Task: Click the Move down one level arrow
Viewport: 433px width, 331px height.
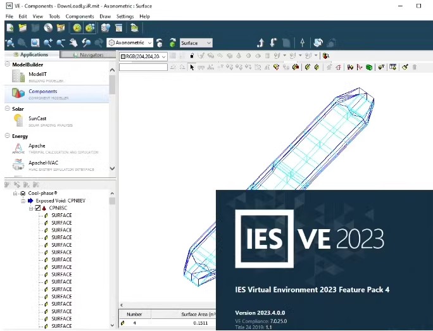Action: (273, 43)
